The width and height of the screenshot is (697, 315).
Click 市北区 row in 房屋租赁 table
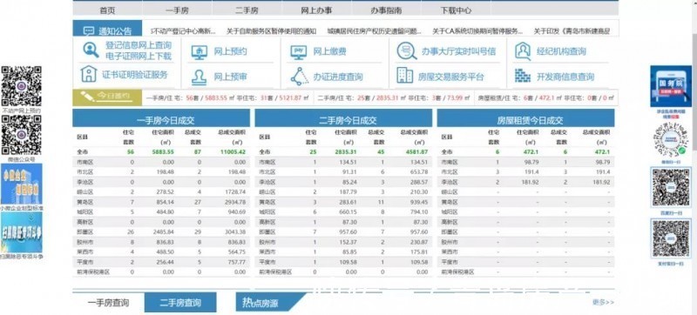(526, 171)
